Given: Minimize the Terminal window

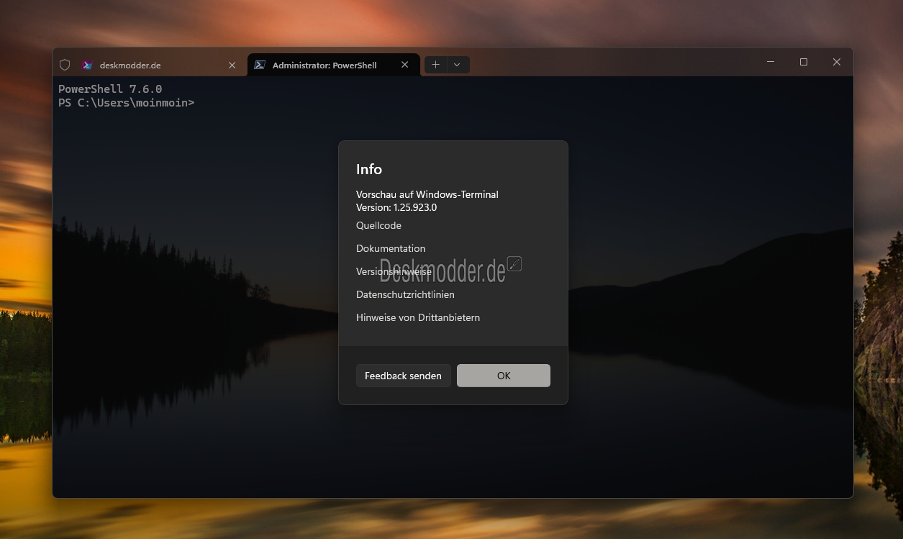Looking at the screenshot, I should [771, 62].
